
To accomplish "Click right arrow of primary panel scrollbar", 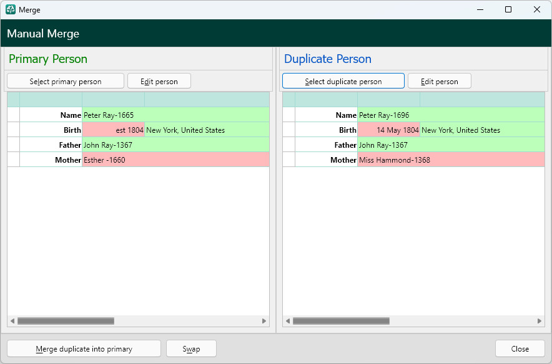I will coord(264,321).
